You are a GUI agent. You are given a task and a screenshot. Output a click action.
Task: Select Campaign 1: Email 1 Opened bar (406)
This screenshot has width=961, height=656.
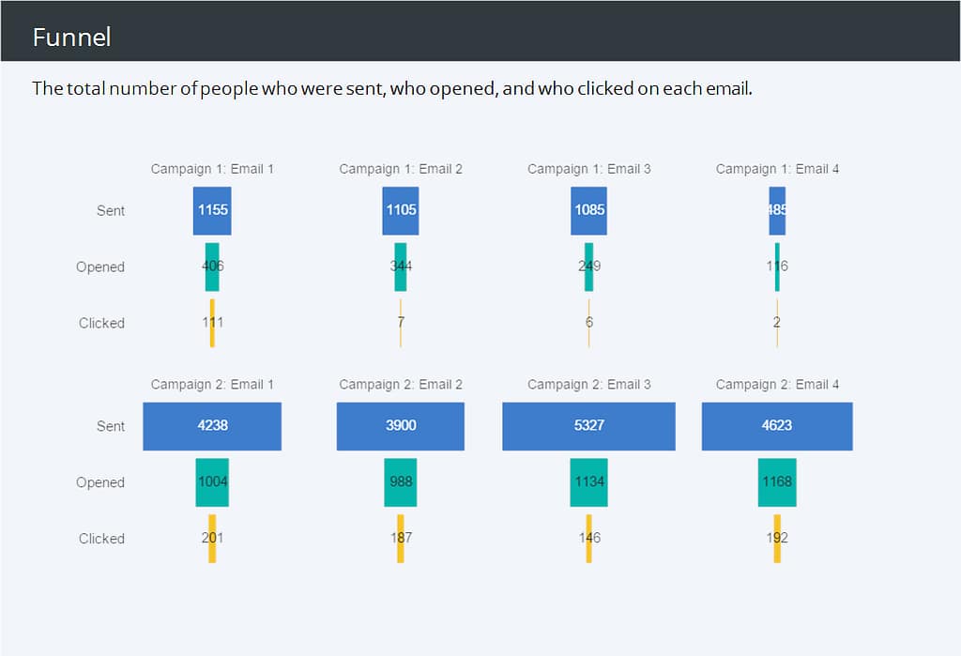(x=212, y=267)
